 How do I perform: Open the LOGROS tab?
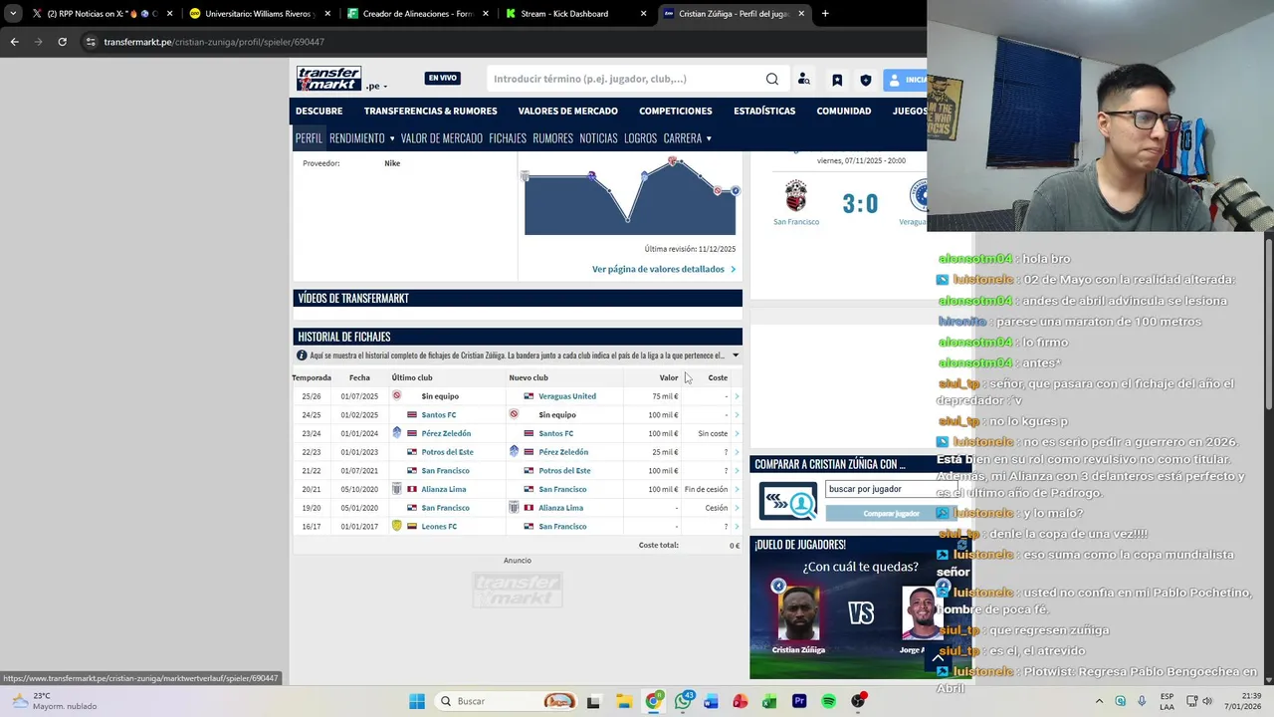click(640, 138)
